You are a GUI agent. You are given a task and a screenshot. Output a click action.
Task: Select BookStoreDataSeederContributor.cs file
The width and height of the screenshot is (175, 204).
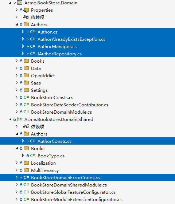point(70,105)
